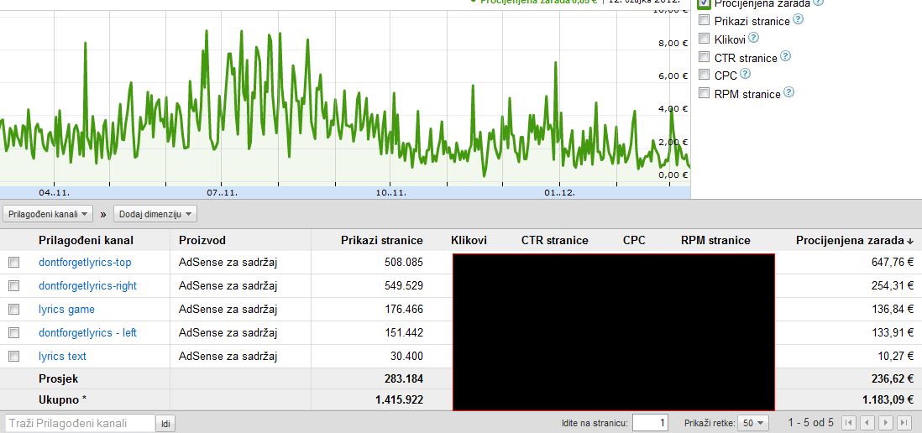Click the 508.085 page views value
This screenshot has height=433, width=922.
click(402, 262)
